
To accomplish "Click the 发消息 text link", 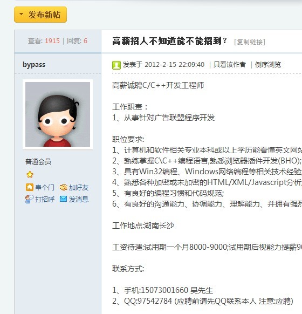I will (79, 199).
